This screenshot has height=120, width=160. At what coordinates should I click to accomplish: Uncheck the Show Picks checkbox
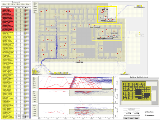click(145, 112)
